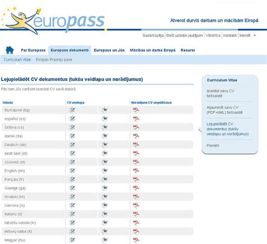
Task: Download íslenska CV template Word icon
Action: pyautogui.click(x=105, y=205)
